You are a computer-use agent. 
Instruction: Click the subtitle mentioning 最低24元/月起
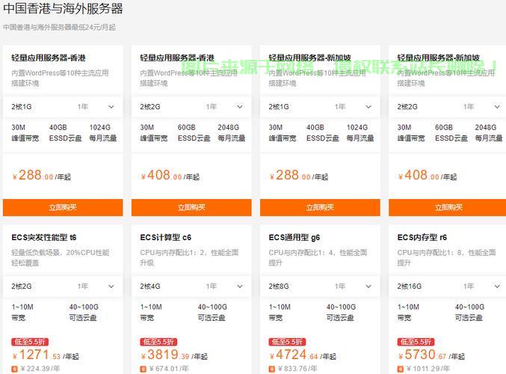tap(59, 27)
